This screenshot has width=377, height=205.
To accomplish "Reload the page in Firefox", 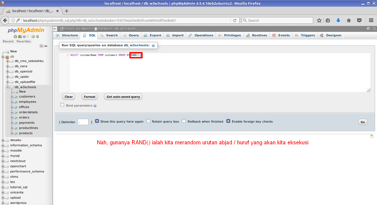I will 235,20.
